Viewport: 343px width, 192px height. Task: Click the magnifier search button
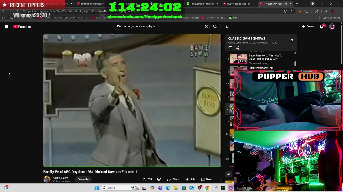[215, 26]
